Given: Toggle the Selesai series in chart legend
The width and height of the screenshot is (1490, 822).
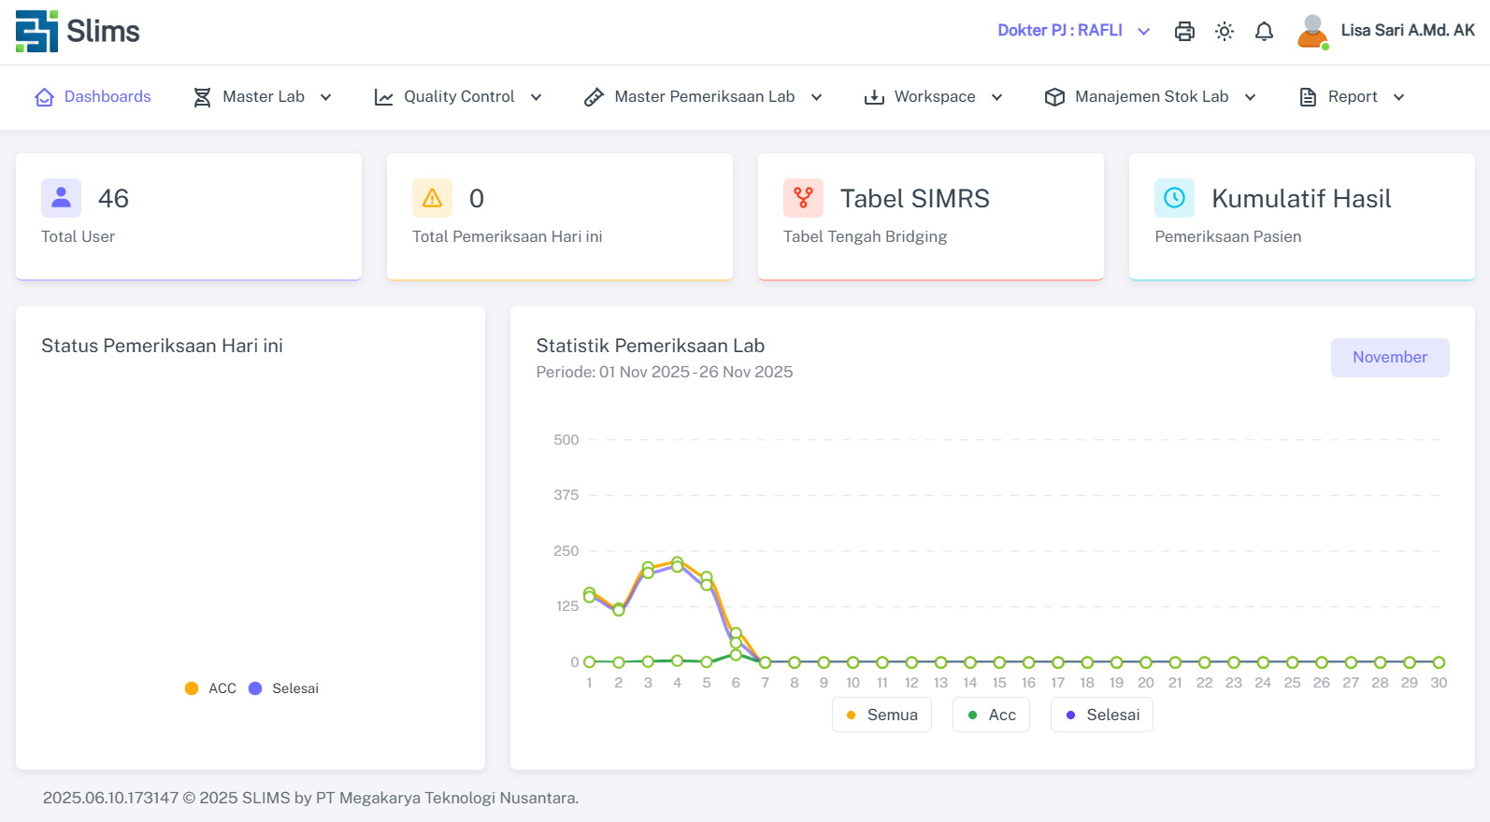Looking at the screenshot, I should tap(1101, 715).
